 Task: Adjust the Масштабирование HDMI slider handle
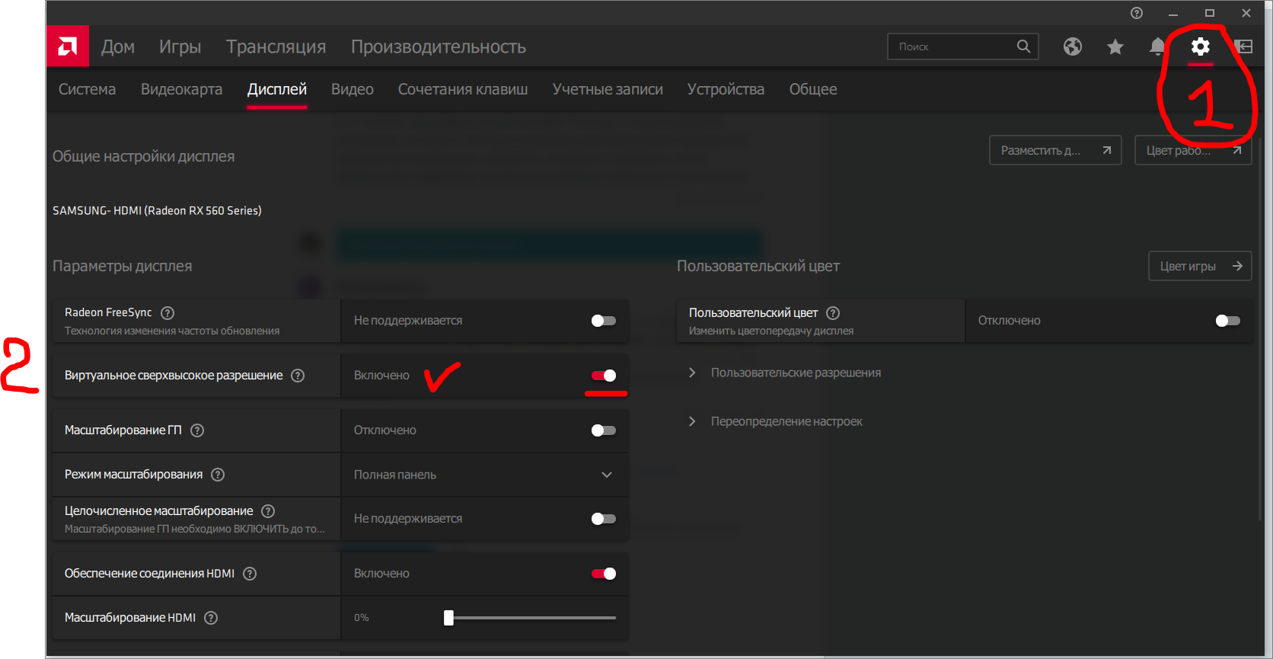[448, 618]
